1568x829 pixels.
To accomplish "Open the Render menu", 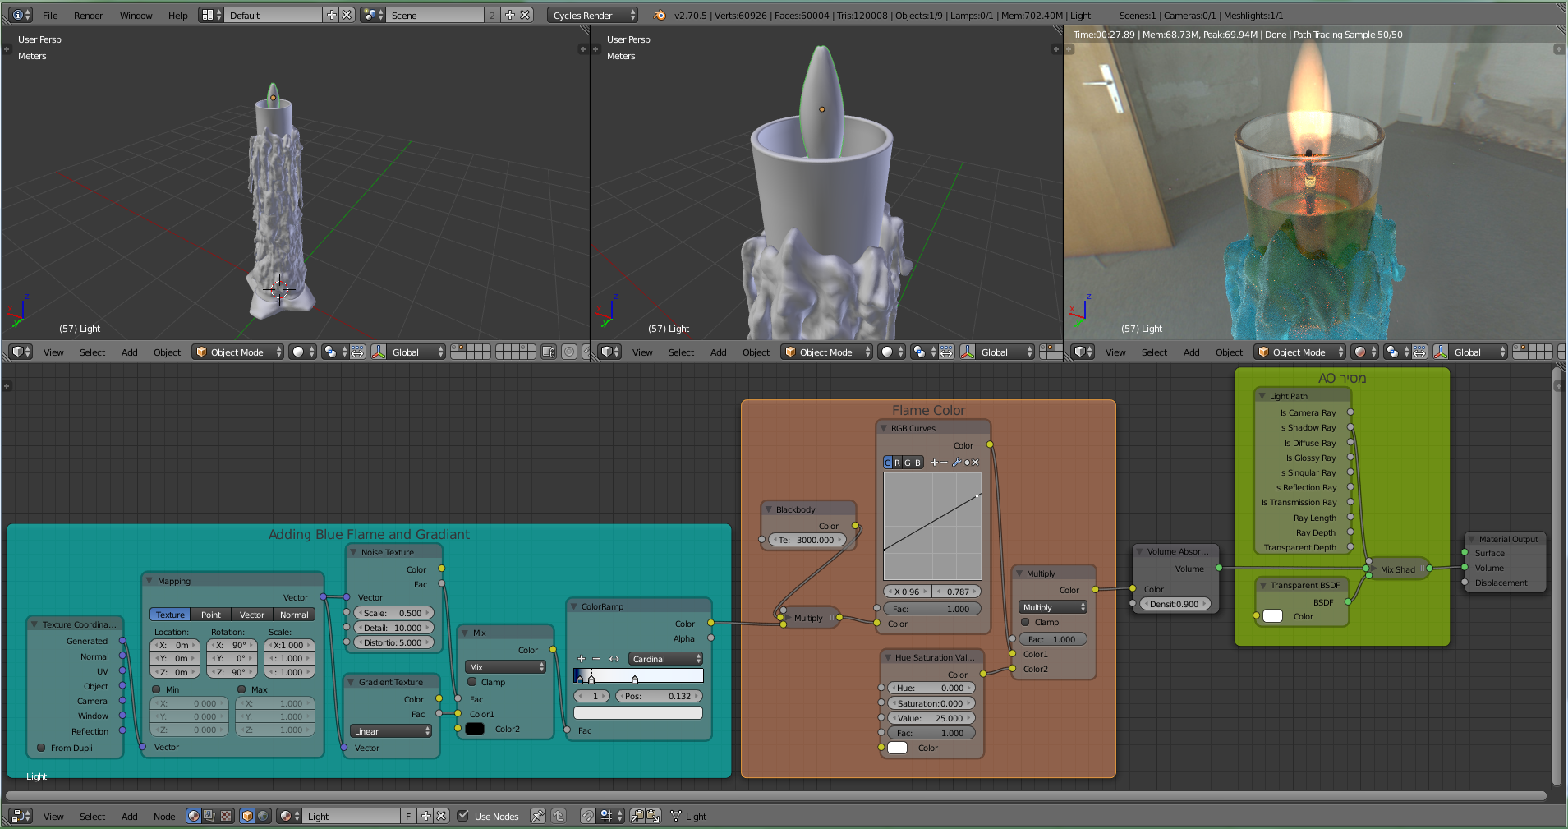I will (x=88, y=15).
